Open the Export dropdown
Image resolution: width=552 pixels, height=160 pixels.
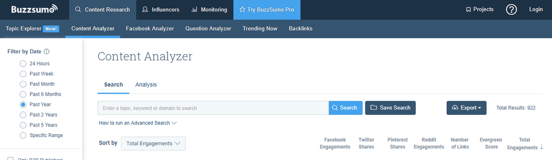(466, 108)
